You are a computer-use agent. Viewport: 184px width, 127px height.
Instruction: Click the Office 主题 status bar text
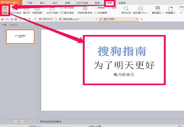pyautogui.click(x=95, y=126)
